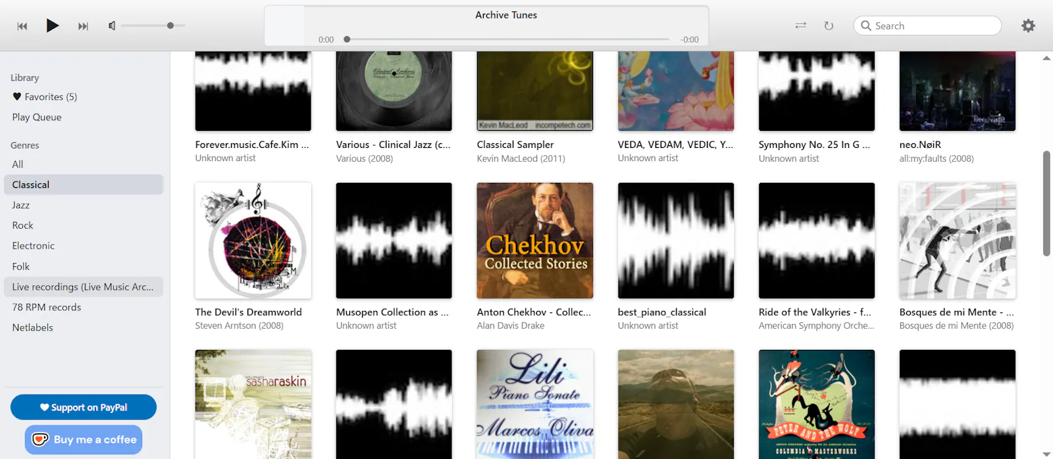Image resolution: width=1053 pixels, height=459 pixels.
Task: Open the desert road album cover
Action: tap(676, 404)
